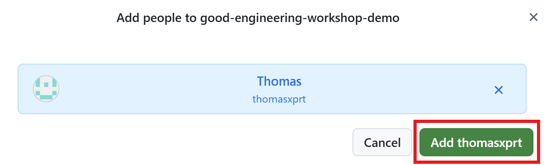Click the name 'Thomas' in blue
The height and width of the screenshot is (165, 547).
pos(279,81)
